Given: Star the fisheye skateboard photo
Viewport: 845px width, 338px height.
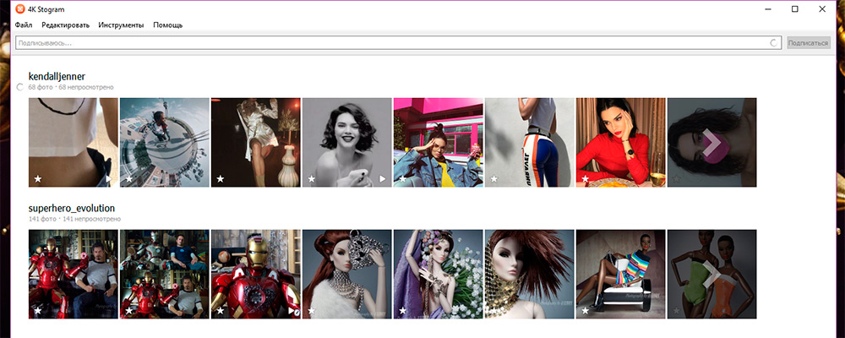Looking at the screenshot, I should pos(128,178).
